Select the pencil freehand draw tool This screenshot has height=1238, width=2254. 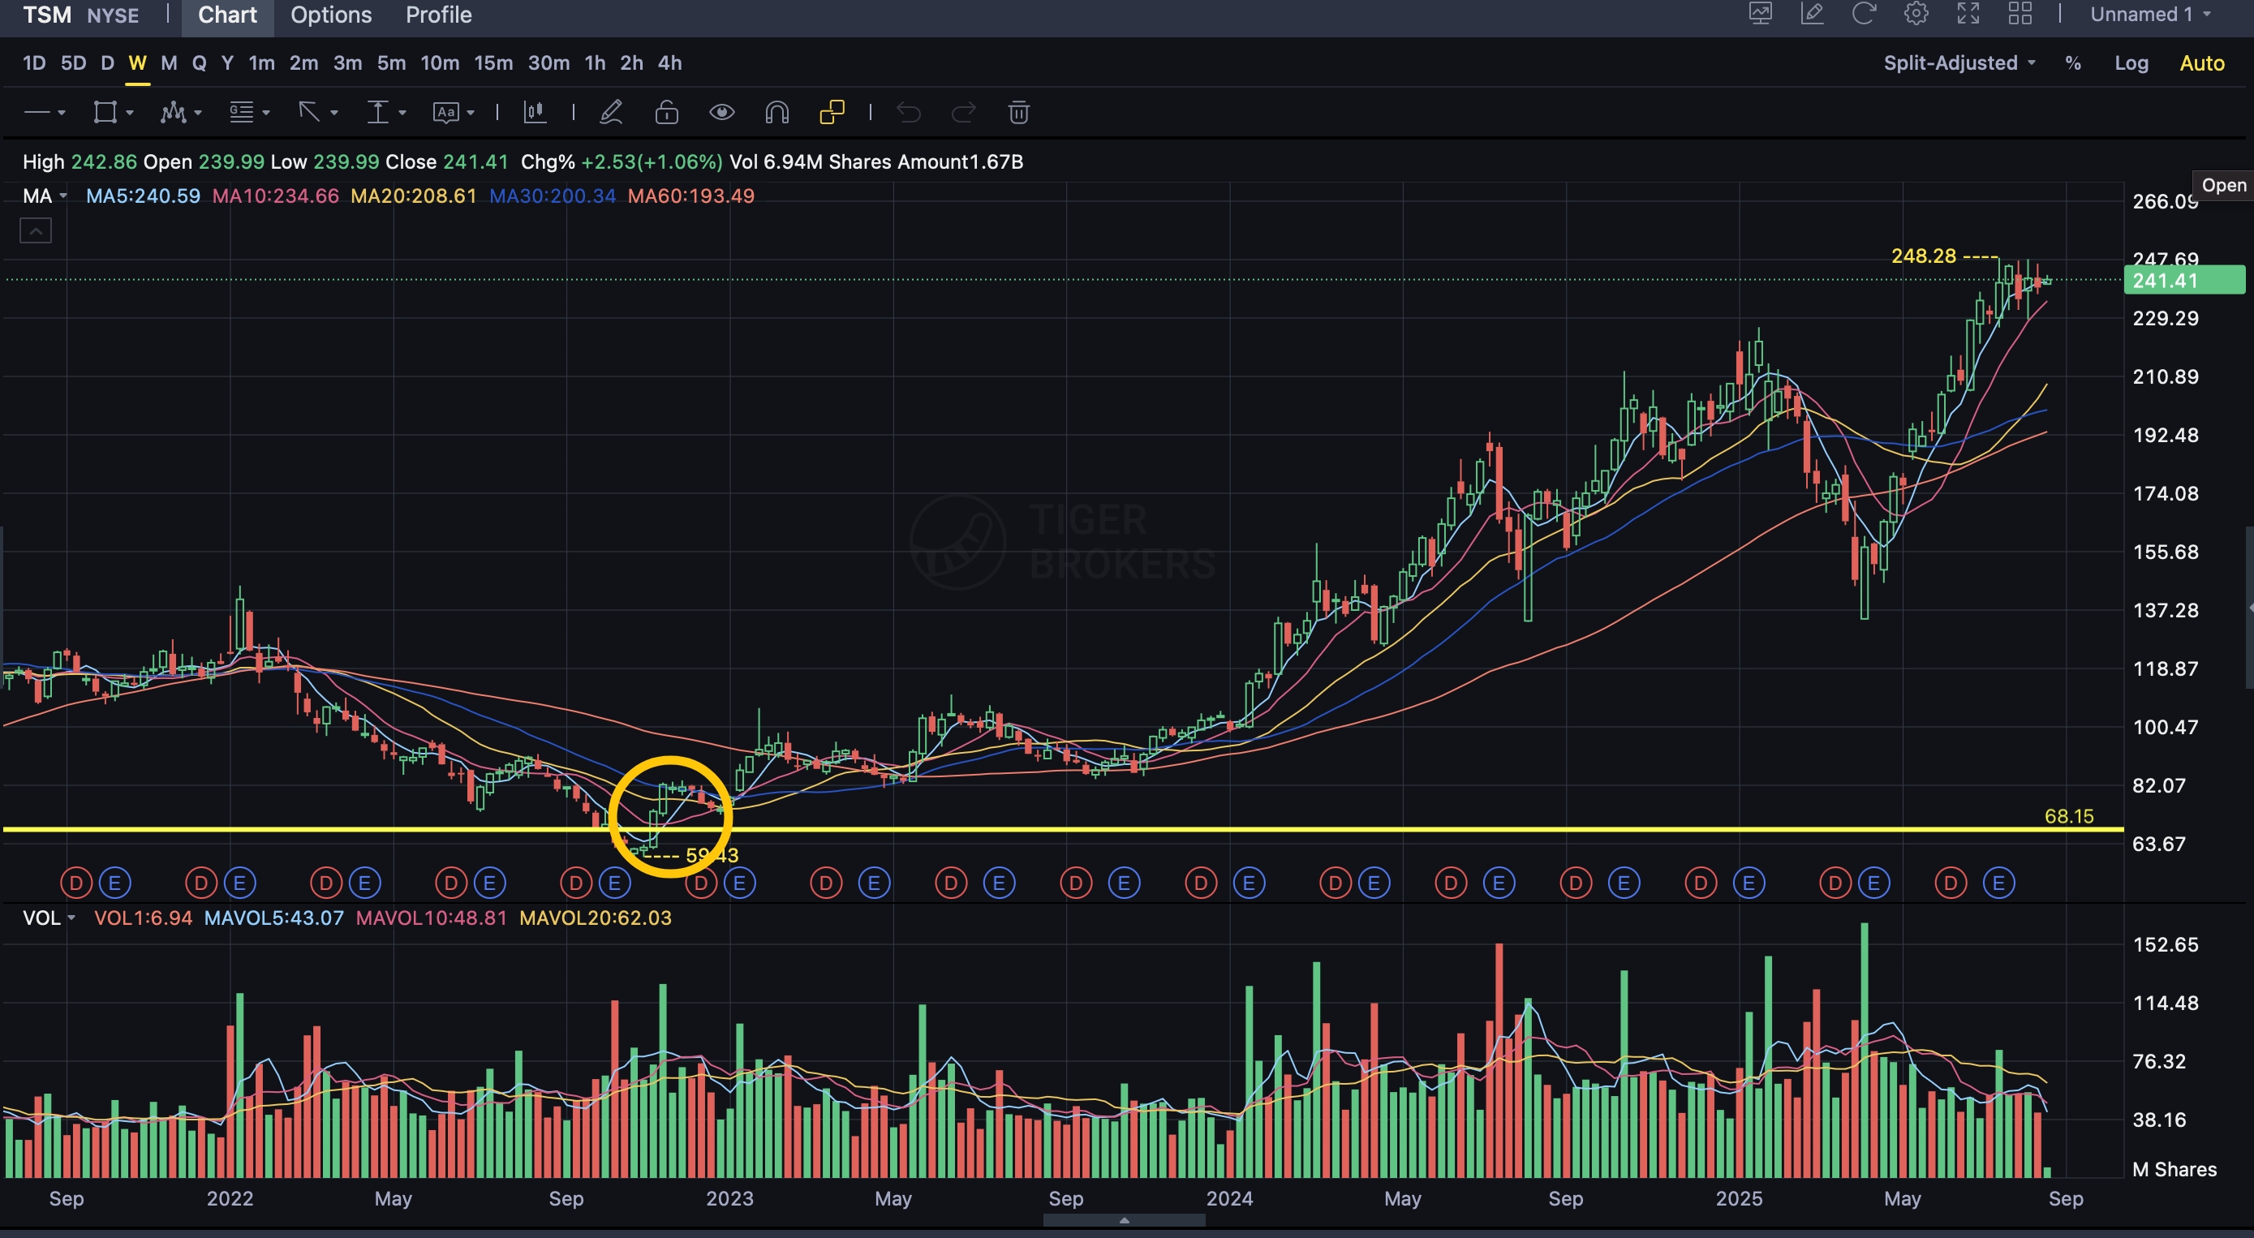point(611,112)
